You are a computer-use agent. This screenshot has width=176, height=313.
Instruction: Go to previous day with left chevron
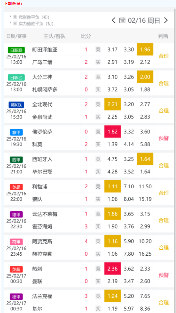pos(114,20)
